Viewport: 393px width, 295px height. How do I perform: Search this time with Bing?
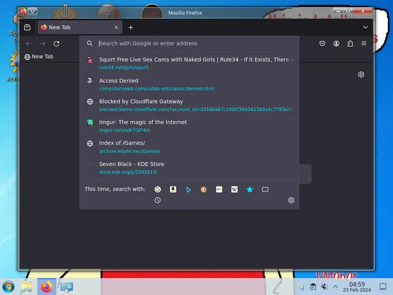pyautogui.click(x=188, y=189)
